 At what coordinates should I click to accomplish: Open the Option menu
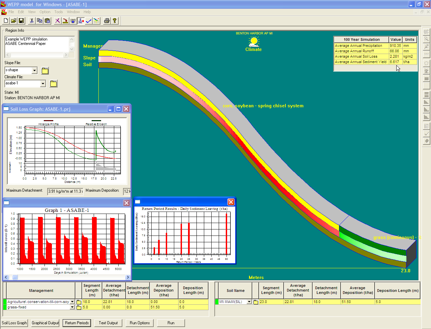tap(45, 12)
